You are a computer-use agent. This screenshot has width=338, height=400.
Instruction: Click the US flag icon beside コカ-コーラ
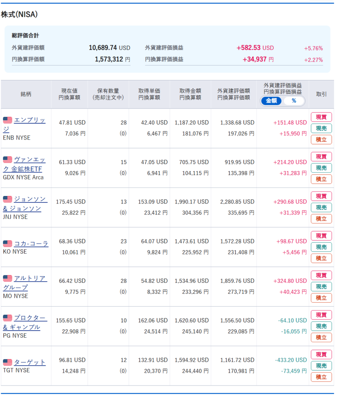8,244
